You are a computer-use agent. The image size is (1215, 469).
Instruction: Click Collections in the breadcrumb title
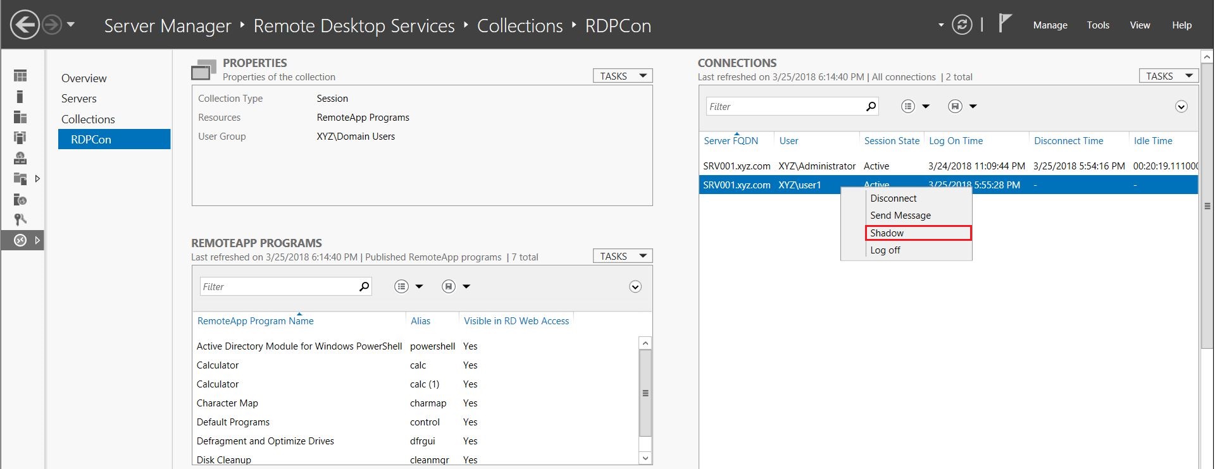[520, 26]
